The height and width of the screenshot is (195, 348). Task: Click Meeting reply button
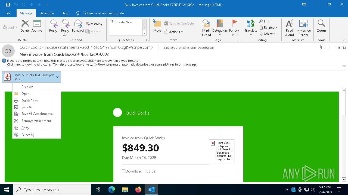tap(94, 24)
